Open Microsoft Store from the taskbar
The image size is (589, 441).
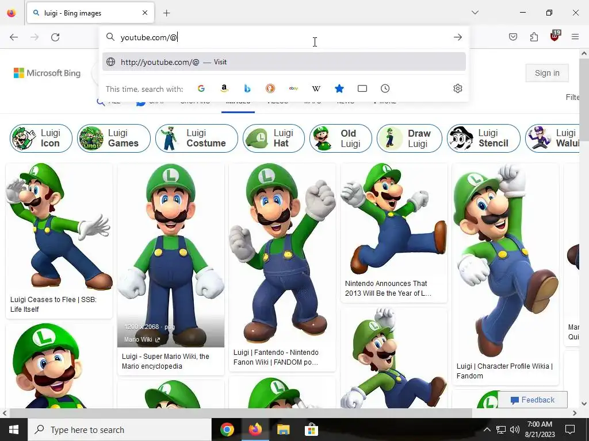pyautogui.click(x=311, y=430)
